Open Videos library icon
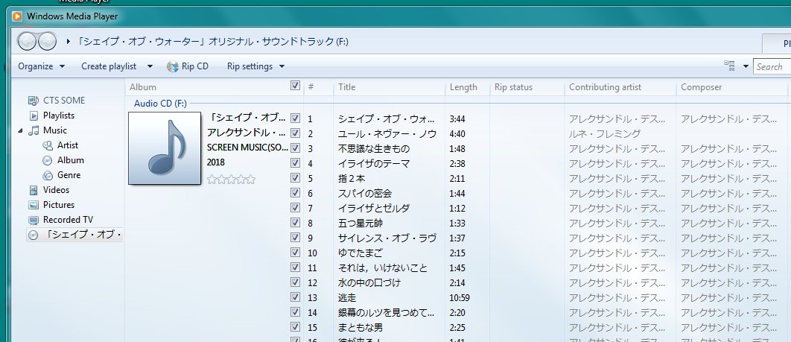The image size is (791, 342). point(34,190)
